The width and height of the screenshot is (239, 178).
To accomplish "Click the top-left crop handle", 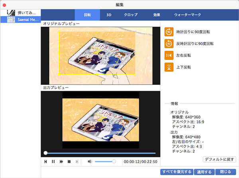I will tap(59, 31).
